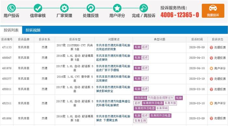Click the 转向系统 tag in row 452311
The width and height of the screenshot is (228, 126).
pyautogui.click(x=140, y=98)
